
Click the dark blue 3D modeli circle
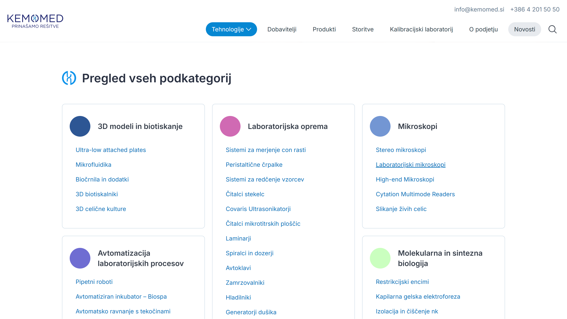[x=80, y=126]
